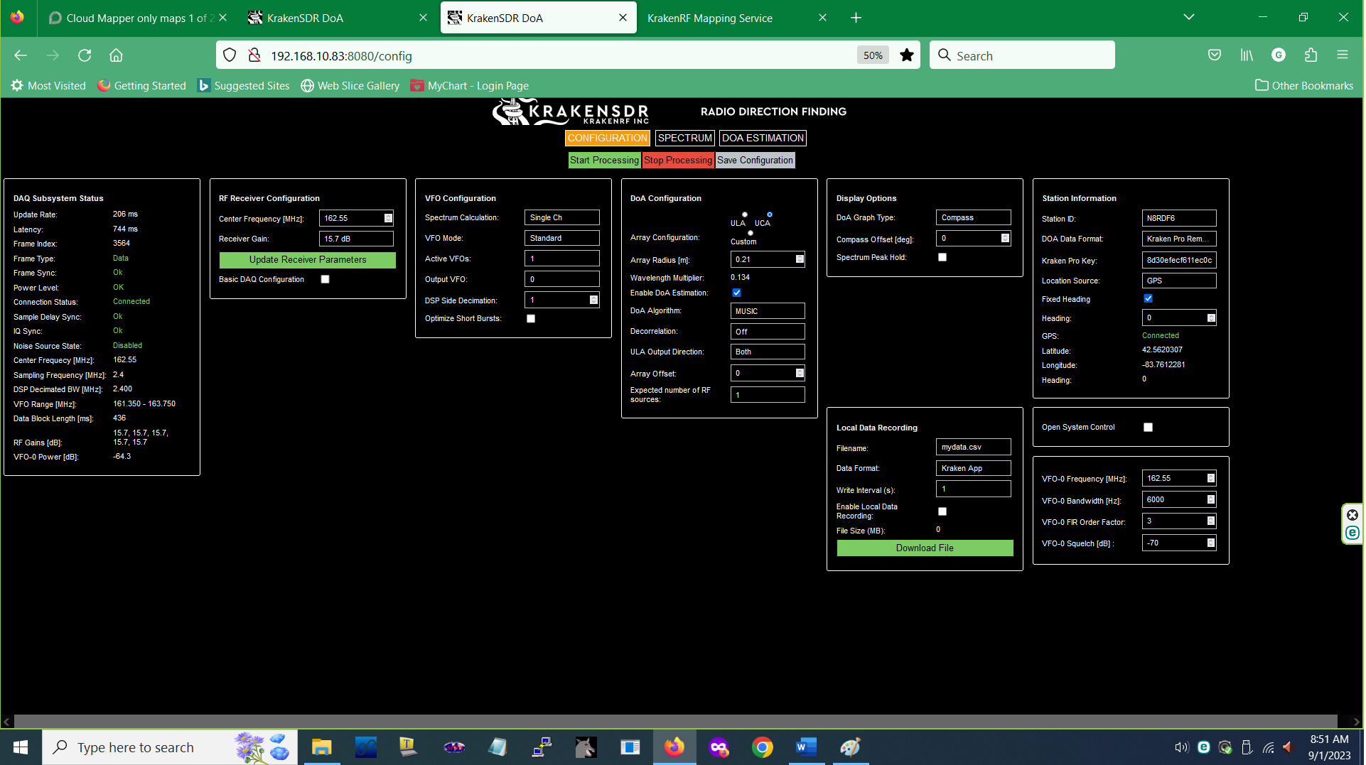Uncheck Fixed Heading checkbox
The height and width of the screenshot is (765, 1366).
click(x=1149, y=298)
